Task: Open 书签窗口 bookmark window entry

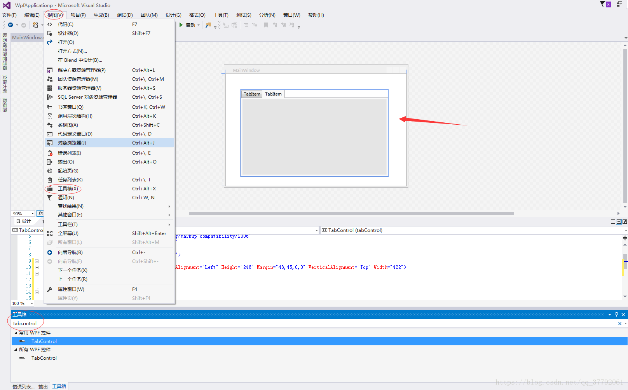Action: pyautogui.click(x=110, y=107)
